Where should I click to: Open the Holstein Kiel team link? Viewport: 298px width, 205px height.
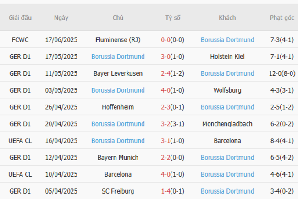pyautogui.click(x=227, y=57)
